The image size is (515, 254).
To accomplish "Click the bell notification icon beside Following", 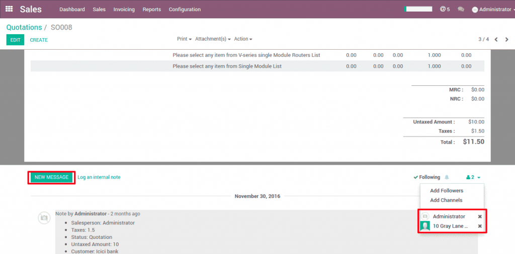I will 447,177.
